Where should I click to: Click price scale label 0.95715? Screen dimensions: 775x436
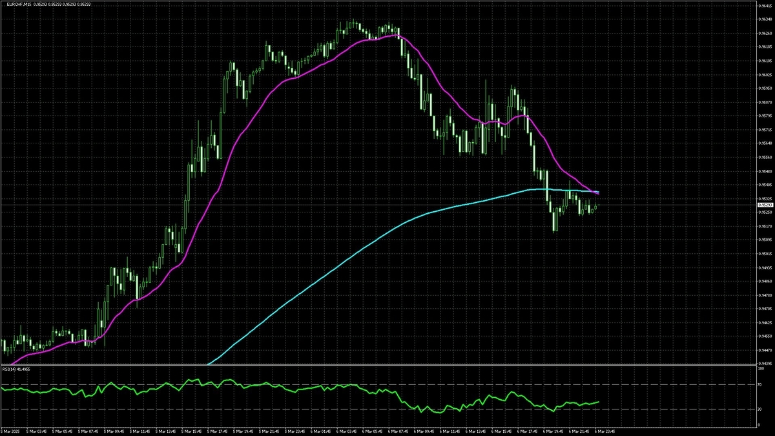[x=765, y=130]
